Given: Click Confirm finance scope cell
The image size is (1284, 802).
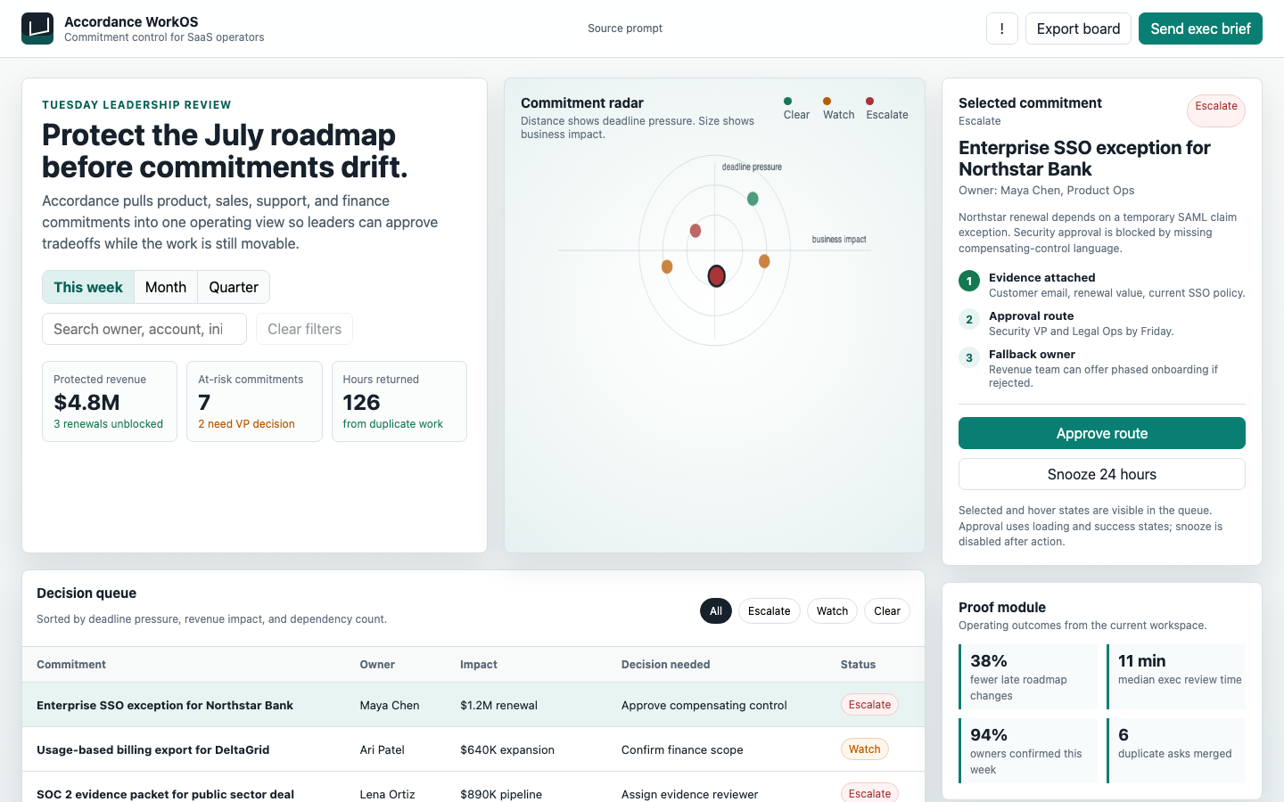Looking at the screenshot, I should 682,749.
